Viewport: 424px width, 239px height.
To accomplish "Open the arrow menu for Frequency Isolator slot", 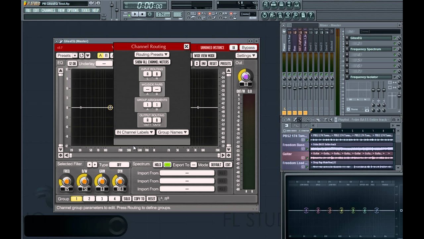I will coord(347,77).
